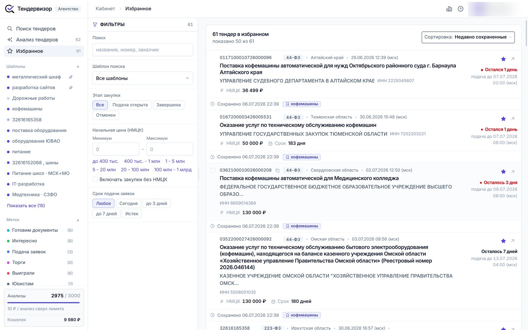Screen dimensions: 528x330
Task: Focus the название, номер, заказчик search field
Action: pyautogui.click(x=143, y=50)
